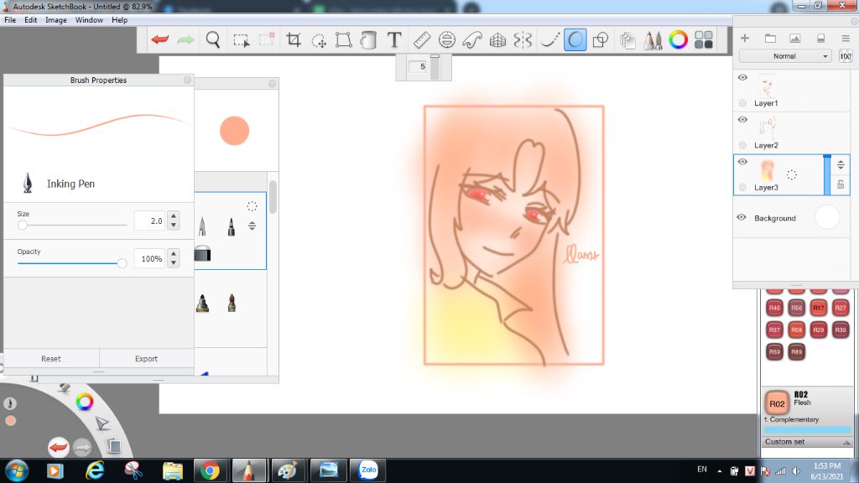The height and width of the screenshot is (483, 859).
Task: Select the Zoom magnifier tool
Action: (213, 39)
